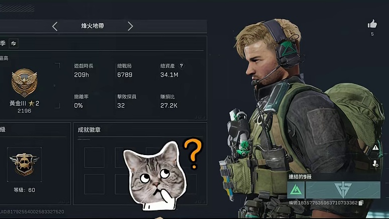Viewport: 389px width, 219px height.
Task: Open the 總資產 question mark help
Action: pyautogui.click(x=181, y=66)
